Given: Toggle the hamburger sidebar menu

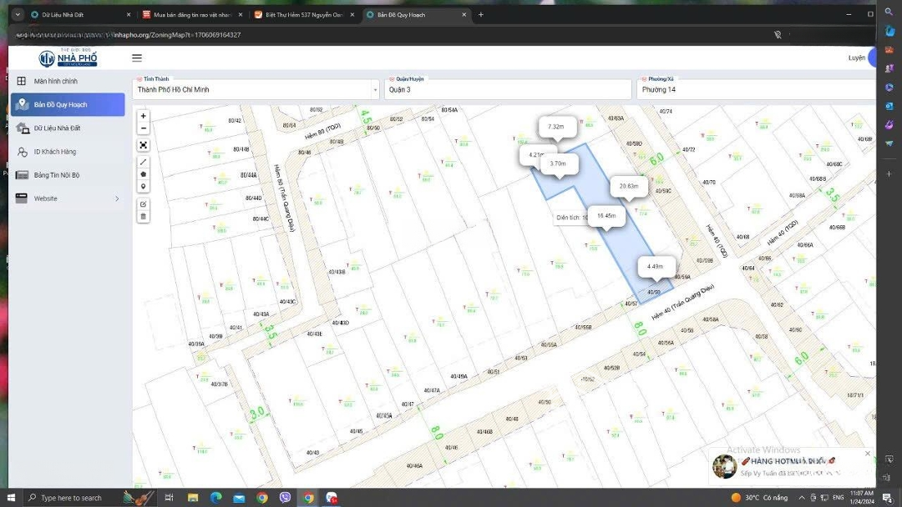Looking at the screenshot, I should point(137,58).
